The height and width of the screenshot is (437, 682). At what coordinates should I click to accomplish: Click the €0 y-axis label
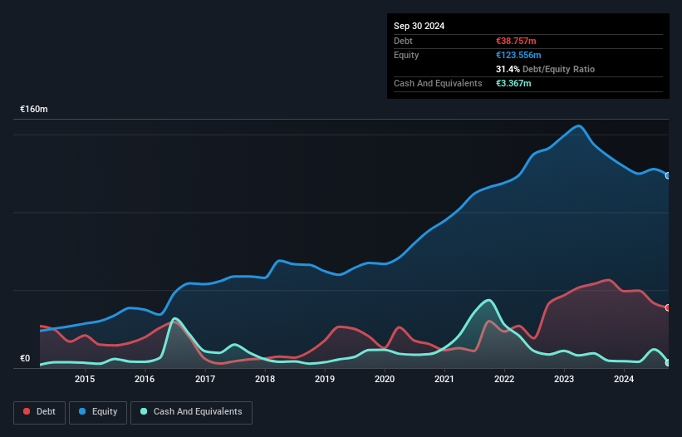tap(25, 359)
